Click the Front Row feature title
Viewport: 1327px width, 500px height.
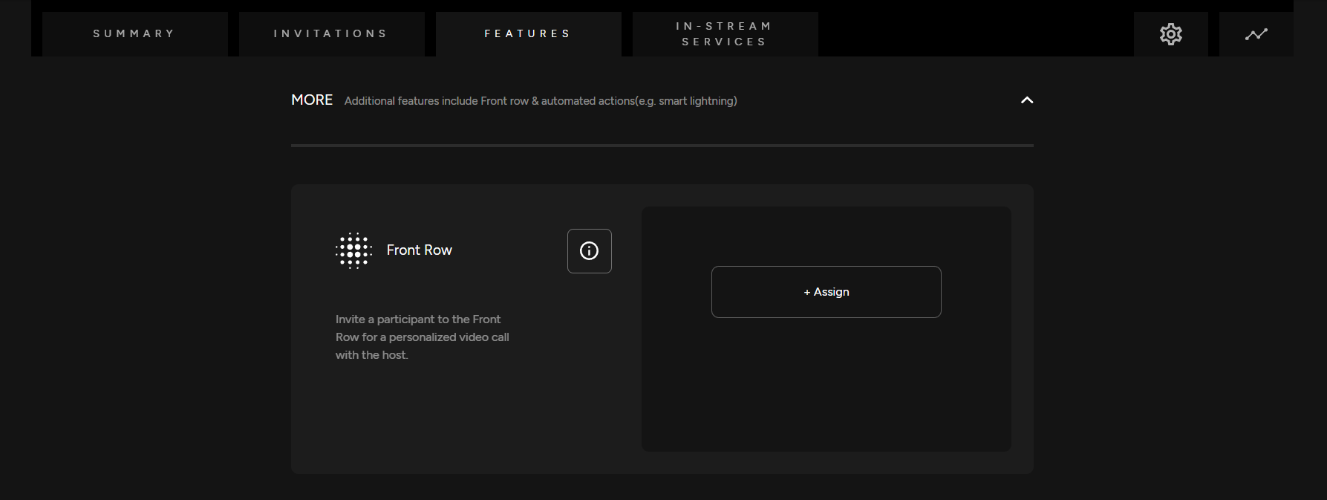(419, 250)
